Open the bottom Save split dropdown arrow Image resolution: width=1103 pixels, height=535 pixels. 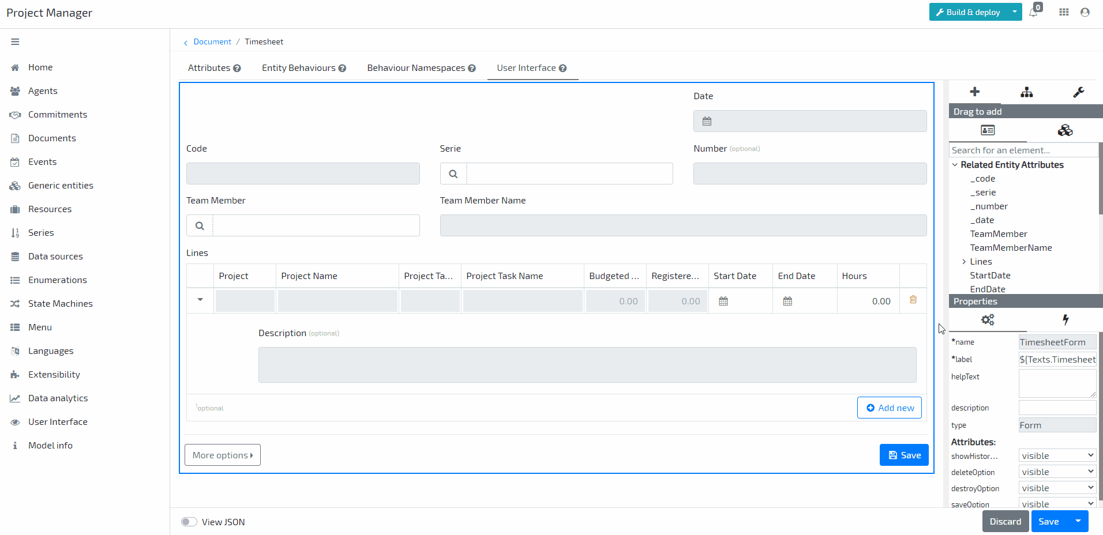point(1078,521)
